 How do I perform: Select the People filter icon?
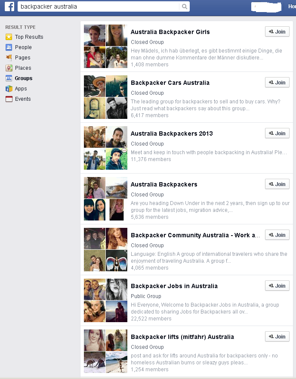9,47
